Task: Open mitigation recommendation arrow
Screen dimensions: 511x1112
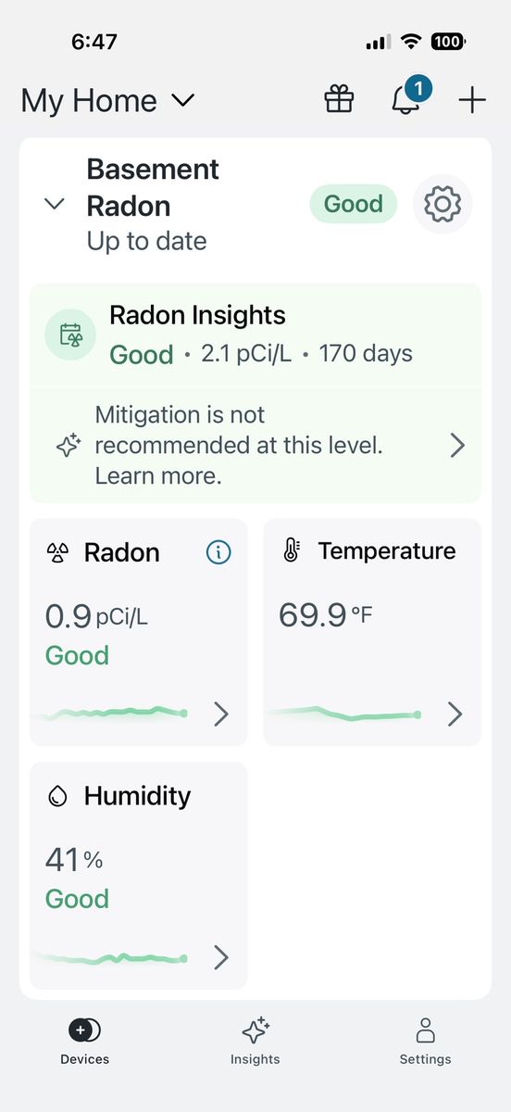Action: point(457,446)
